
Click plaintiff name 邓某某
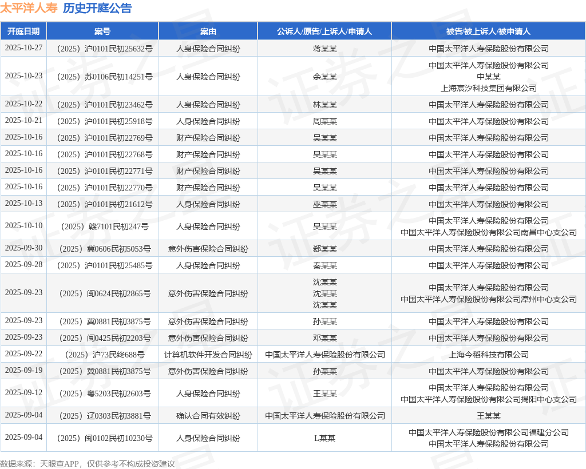325,338
